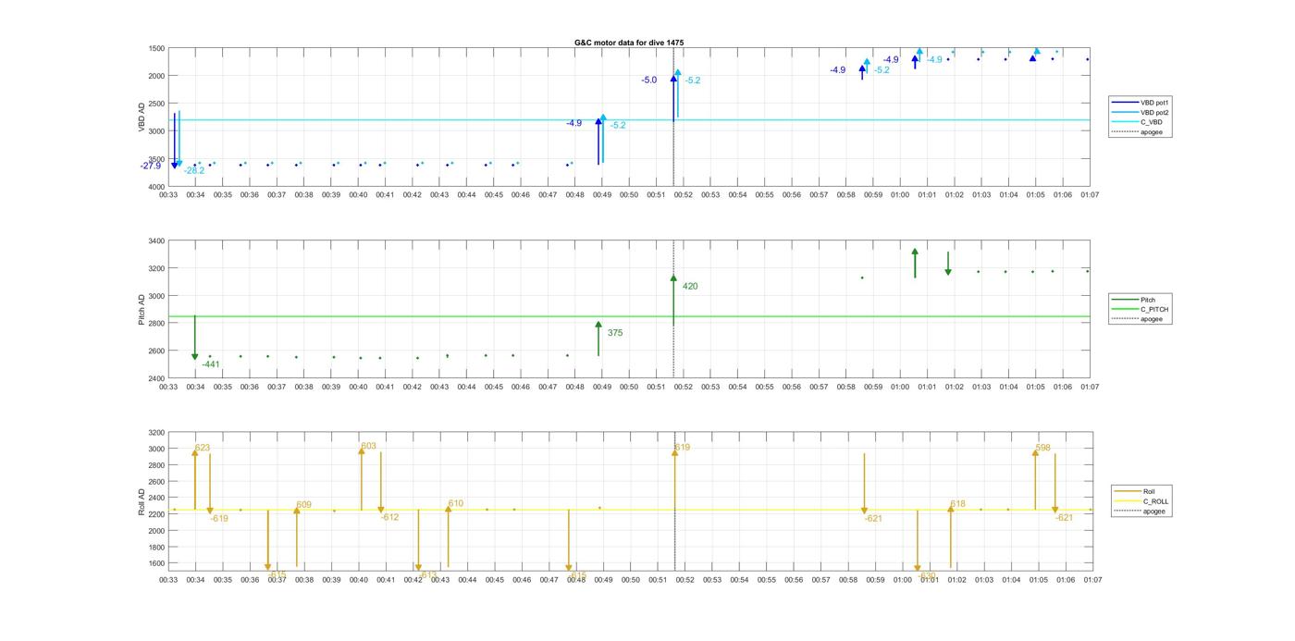Click the '-27.9' data label in VBD plot
This screenshot has height=641, width=1295.
(151, 166)
